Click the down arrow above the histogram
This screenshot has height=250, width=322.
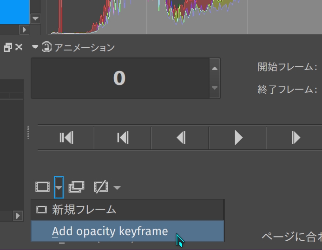point(35,19)
